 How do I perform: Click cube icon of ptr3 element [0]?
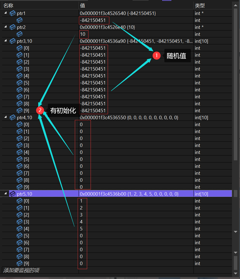20,48
